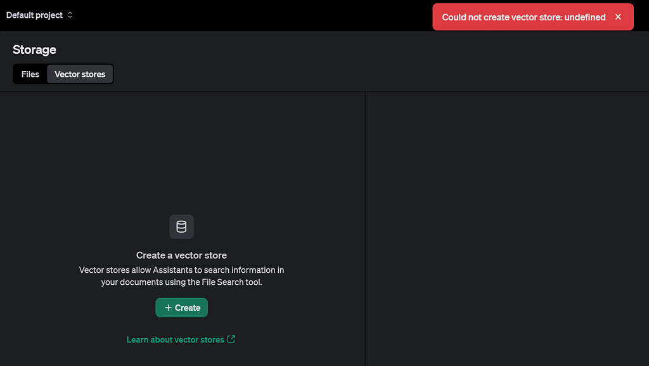Open the Default project label
The image size is (649, 366).
[x=34, y=15]
